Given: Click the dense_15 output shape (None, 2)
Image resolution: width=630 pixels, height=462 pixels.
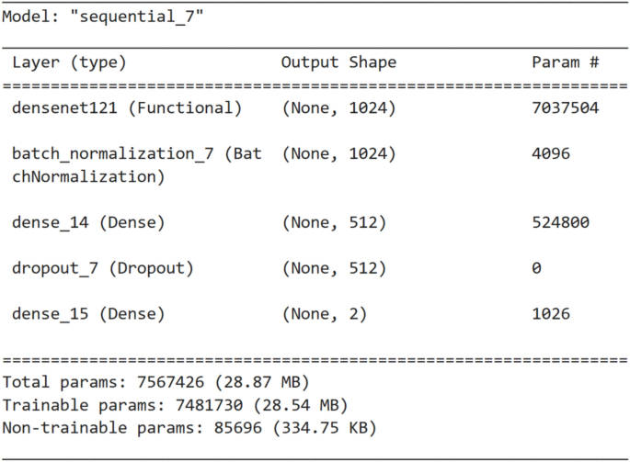Looking at the screenshot, I should 324,314.
